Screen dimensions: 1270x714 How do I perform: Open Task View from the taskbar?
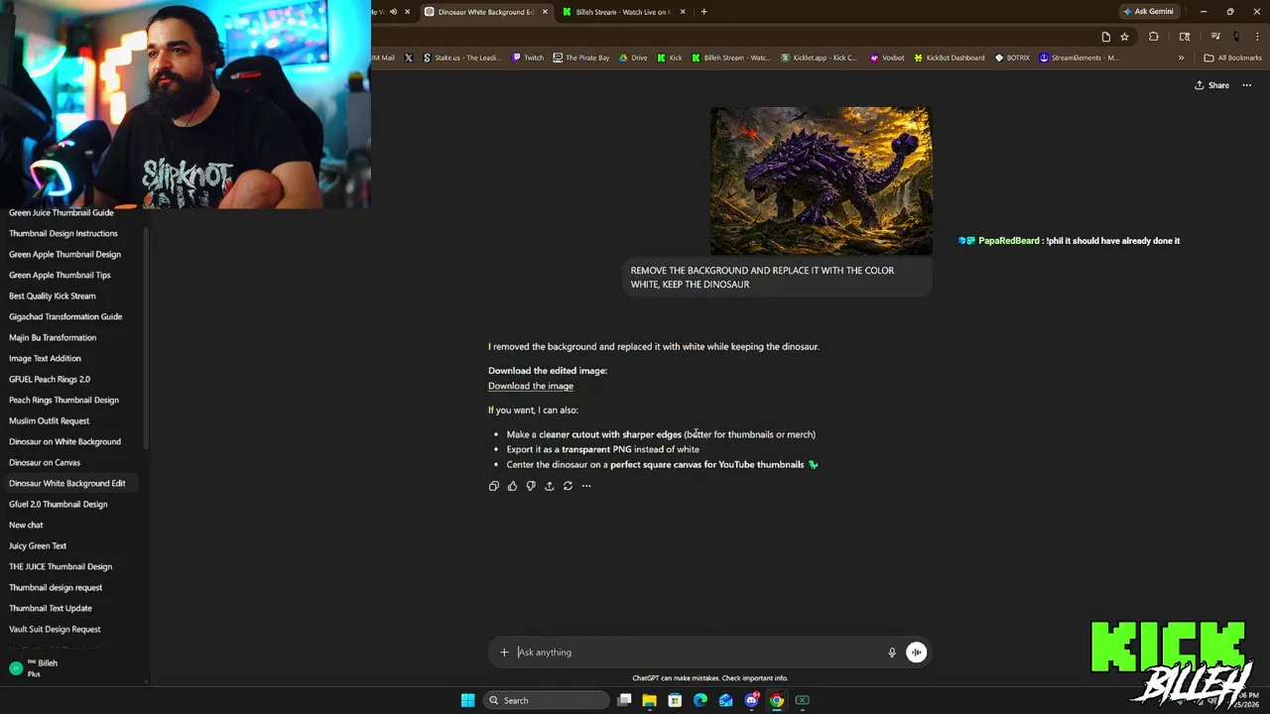(624, 700)
